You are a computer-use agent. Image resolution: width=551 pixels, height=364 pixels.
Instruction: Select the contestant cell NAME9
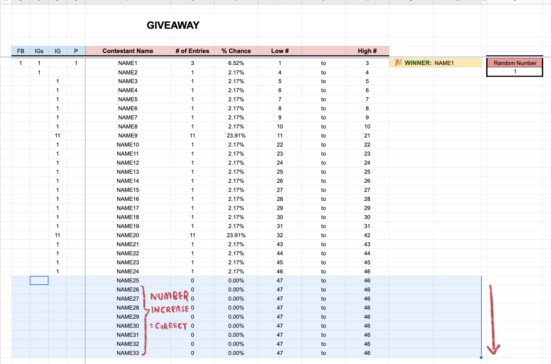click(x=128, y=136)
